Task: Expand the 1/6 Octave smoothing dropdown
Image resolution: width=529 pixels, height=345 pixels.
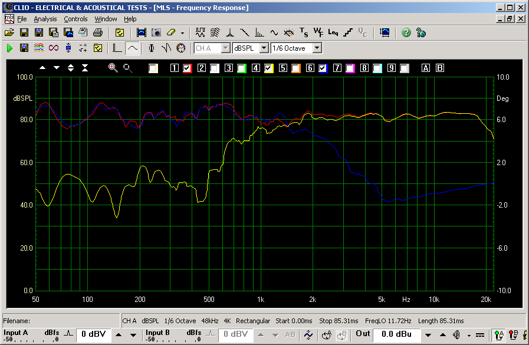Action: tap(317, 48)
